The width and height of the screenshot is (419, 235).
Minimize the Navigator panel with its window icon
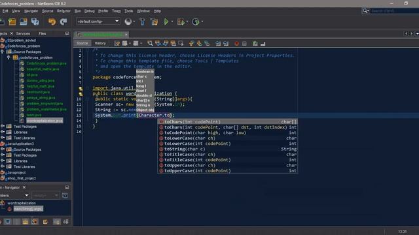pyautogui.click(x=67, y=187)
